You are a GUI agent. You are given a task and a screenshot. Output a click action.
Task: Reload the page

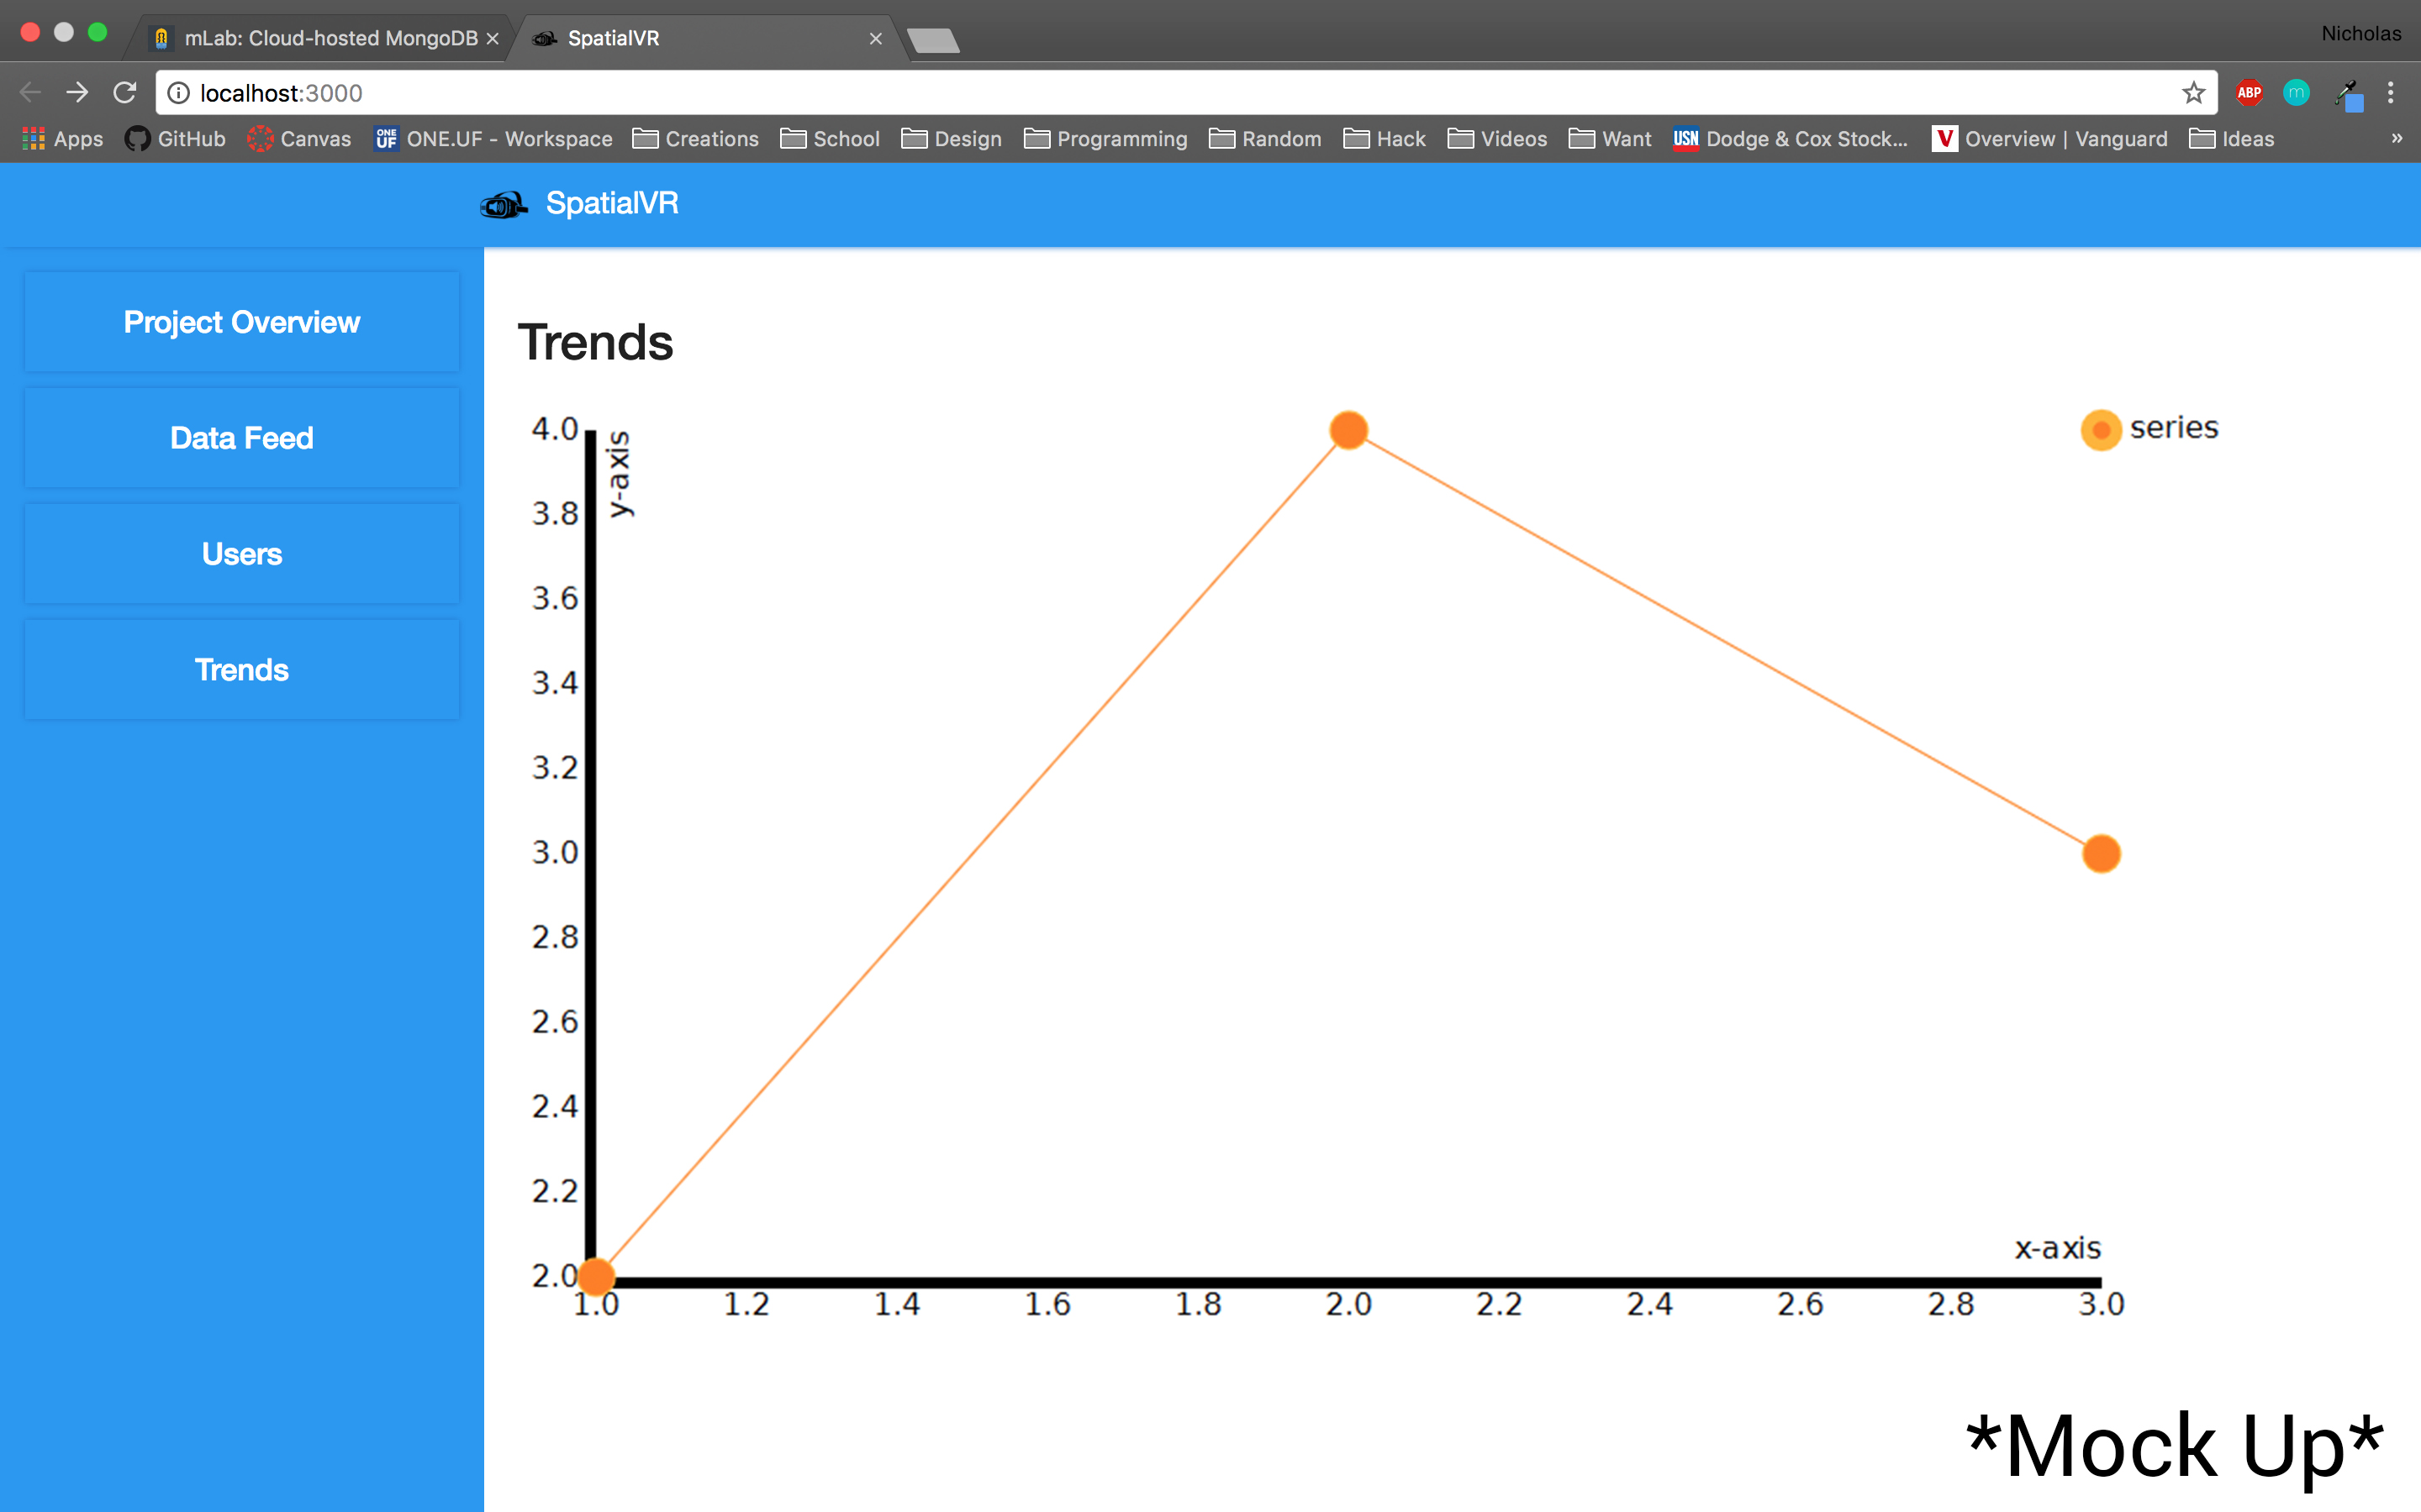tap(125, 93)
